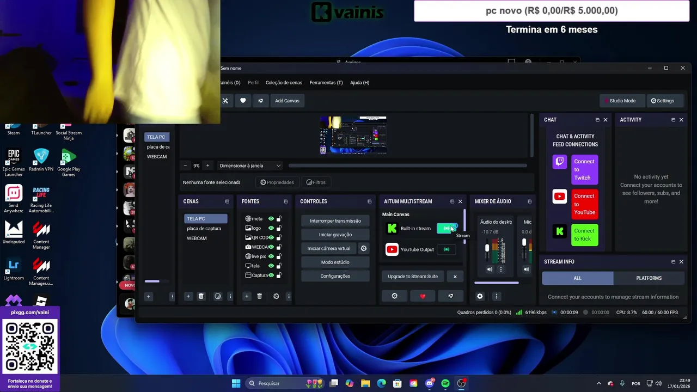The width and height of the screenshot is (697, 392).
Task: Open virtual camera settings gear
Action: point(364,248)
